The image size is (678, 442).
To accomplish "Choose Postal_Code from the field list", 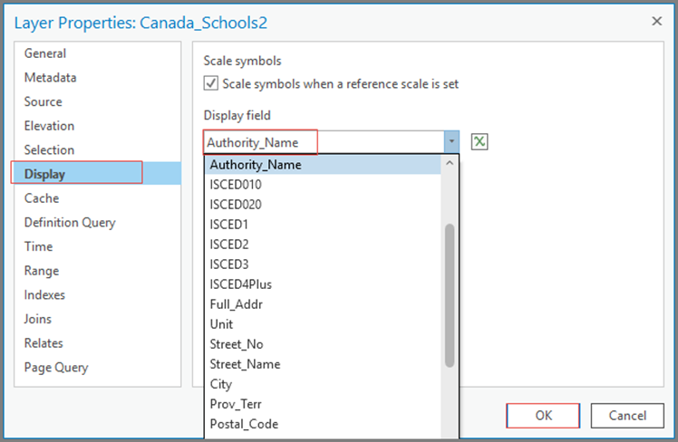I will [323, 424].
